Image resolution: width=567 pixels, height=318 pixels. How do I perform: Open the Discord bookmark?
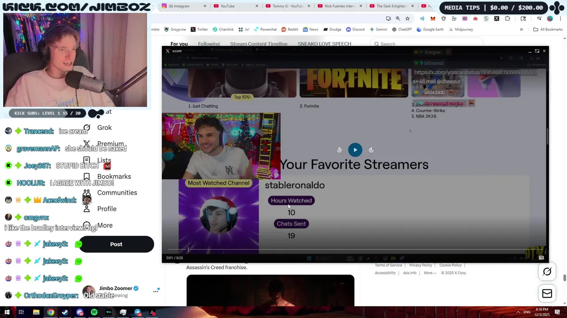point(355,30)
